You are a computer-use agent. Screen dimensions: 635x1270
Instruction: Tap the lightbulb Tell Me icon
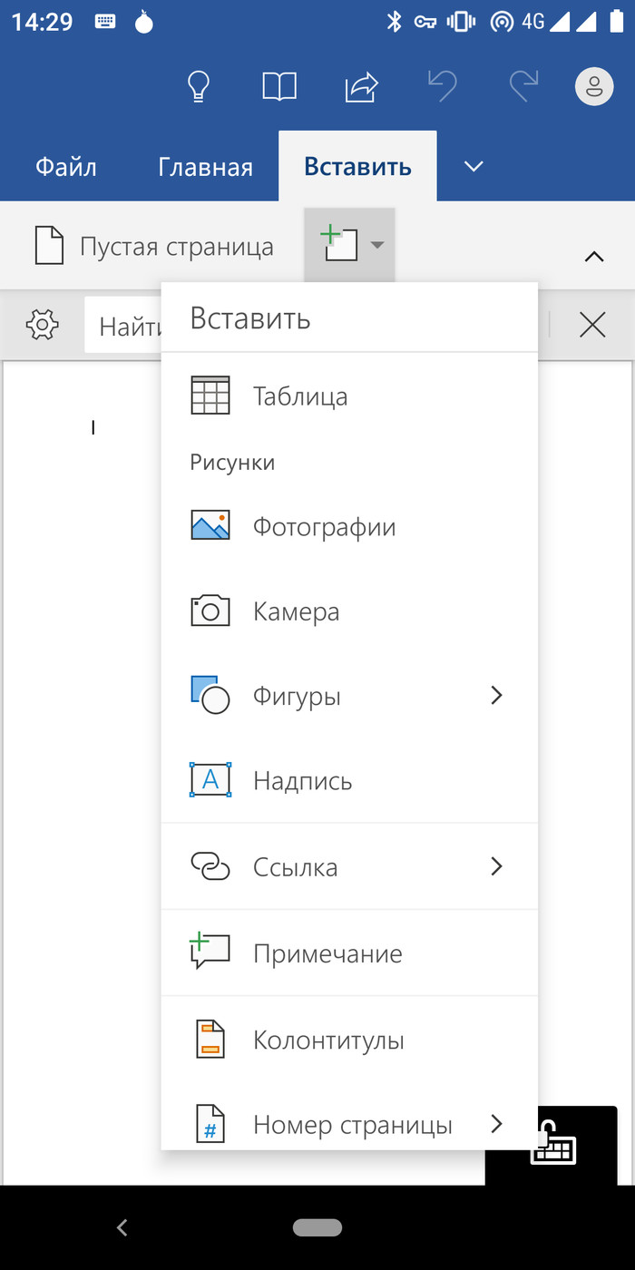[x=198, y=87]
